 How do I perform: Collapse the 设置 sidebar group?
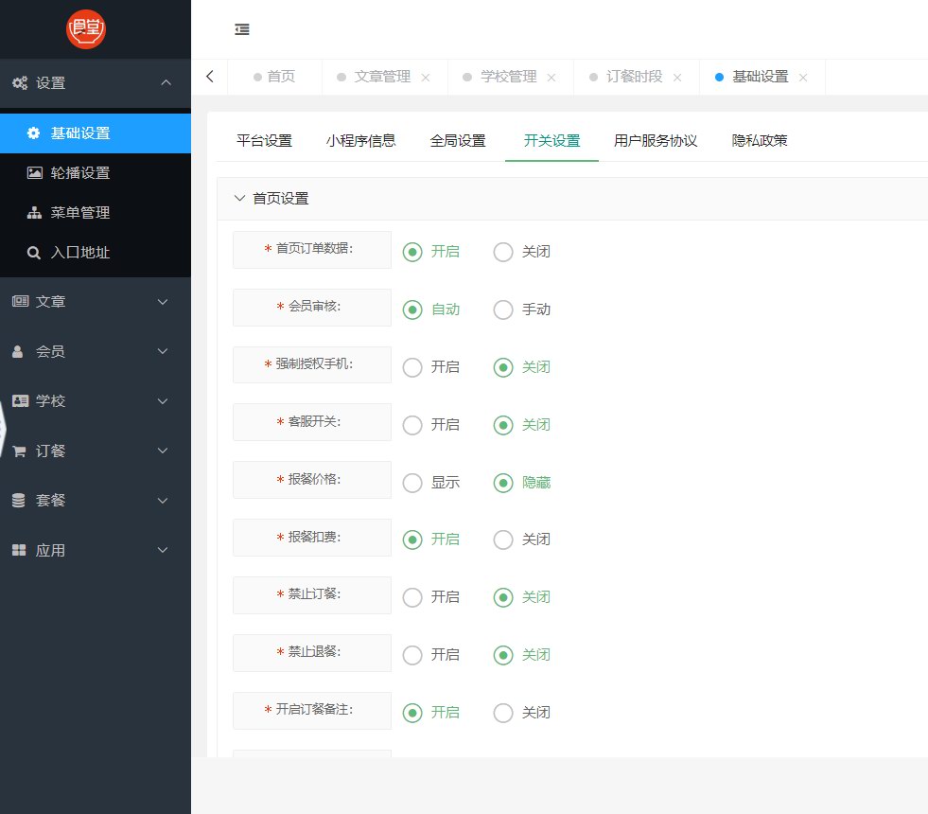(166, 83)
